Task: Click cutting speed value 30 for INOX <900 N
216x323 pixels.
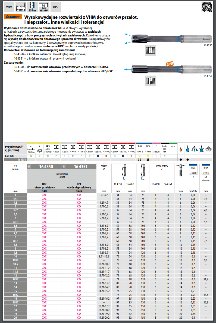Action: coord(140,160)
